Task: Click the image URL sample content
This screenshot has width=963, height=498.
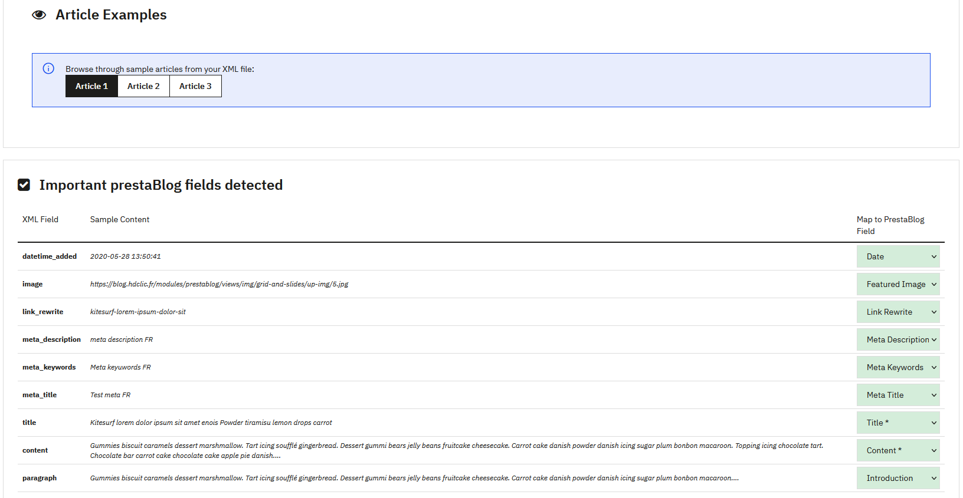Action: 219,284
